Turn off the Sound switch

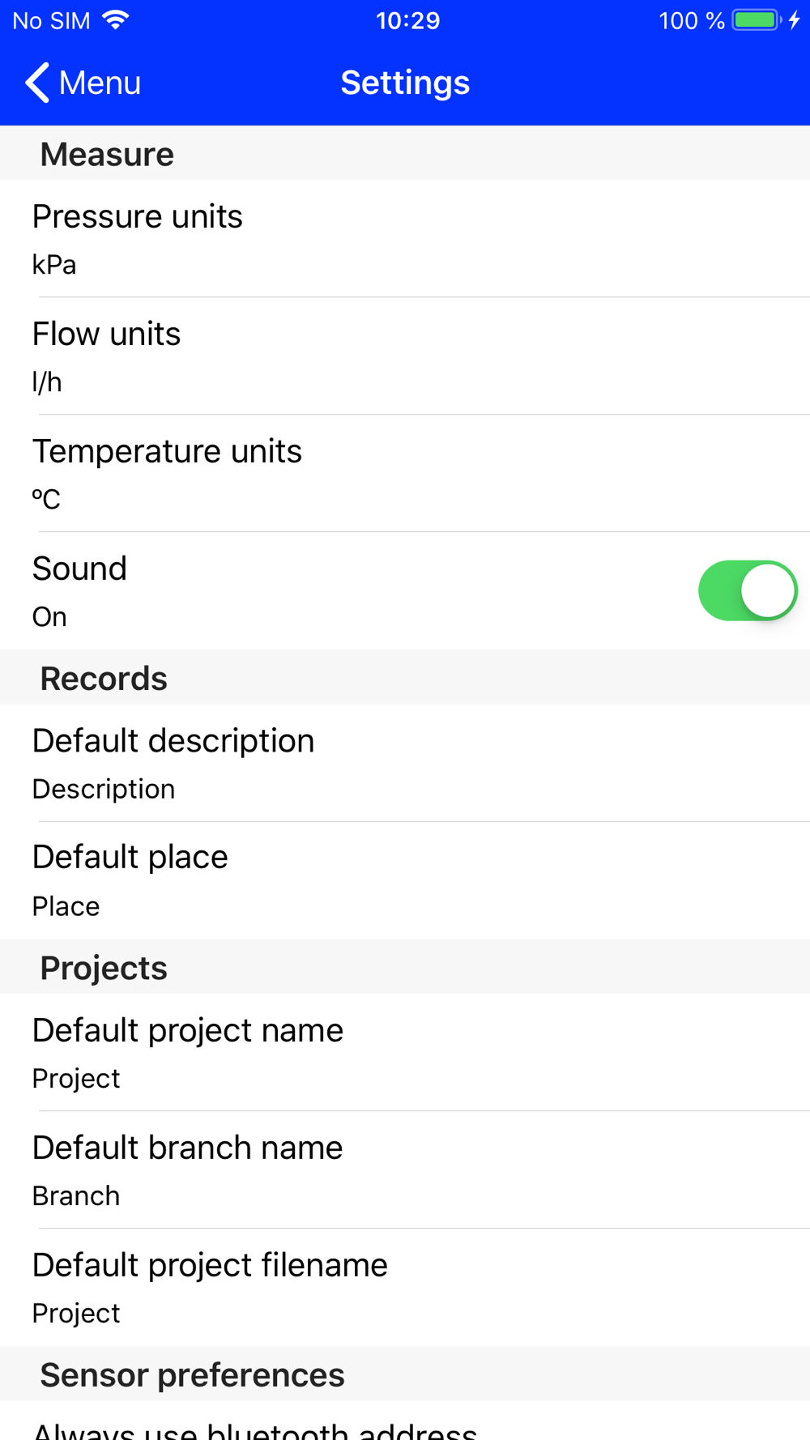747,590
